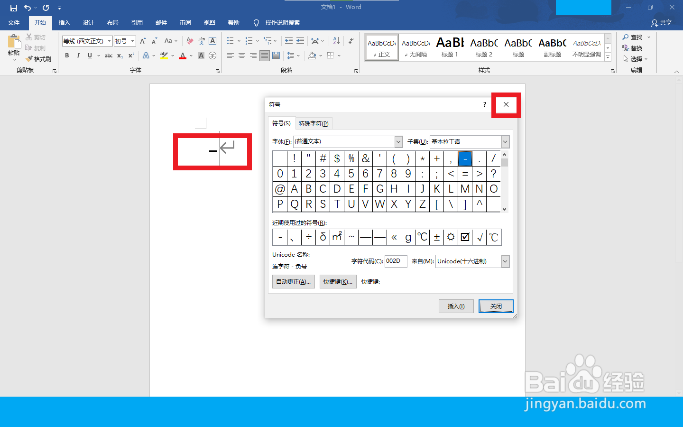683x427 pixels.
Task: Apply superscript formatting
Action: coord(131,56)
